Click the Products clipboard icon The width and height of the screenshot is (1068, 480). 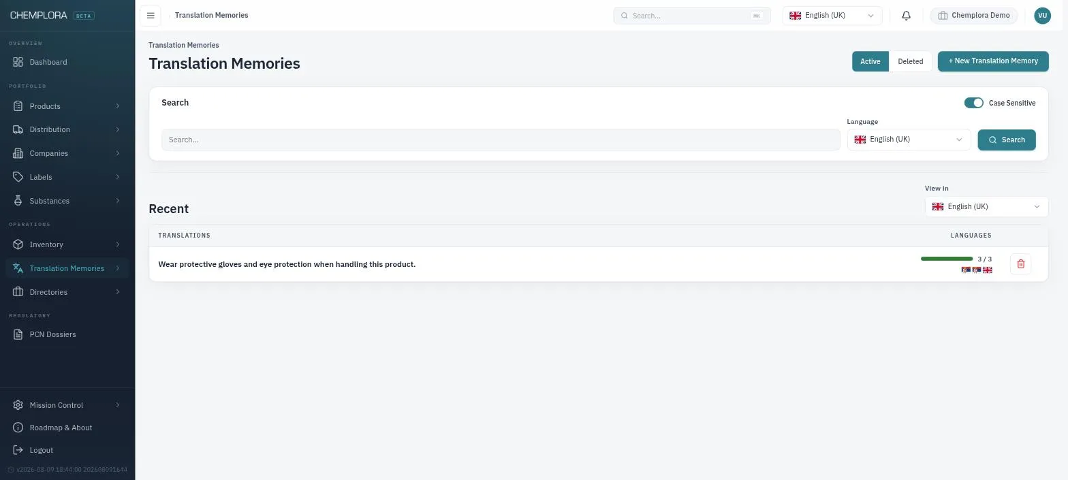point(18,106)
